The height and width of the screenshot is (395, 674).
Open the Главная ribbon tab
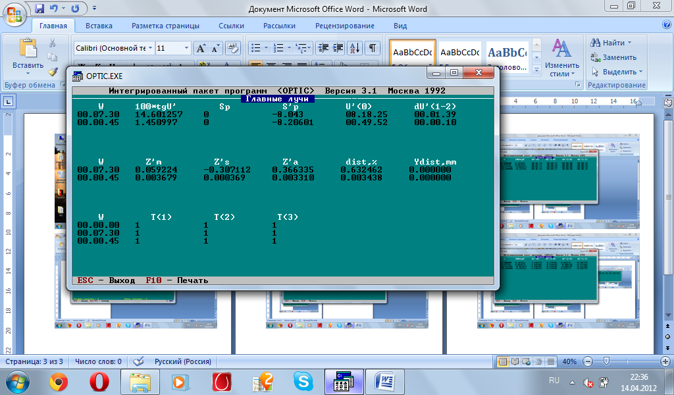53,26
